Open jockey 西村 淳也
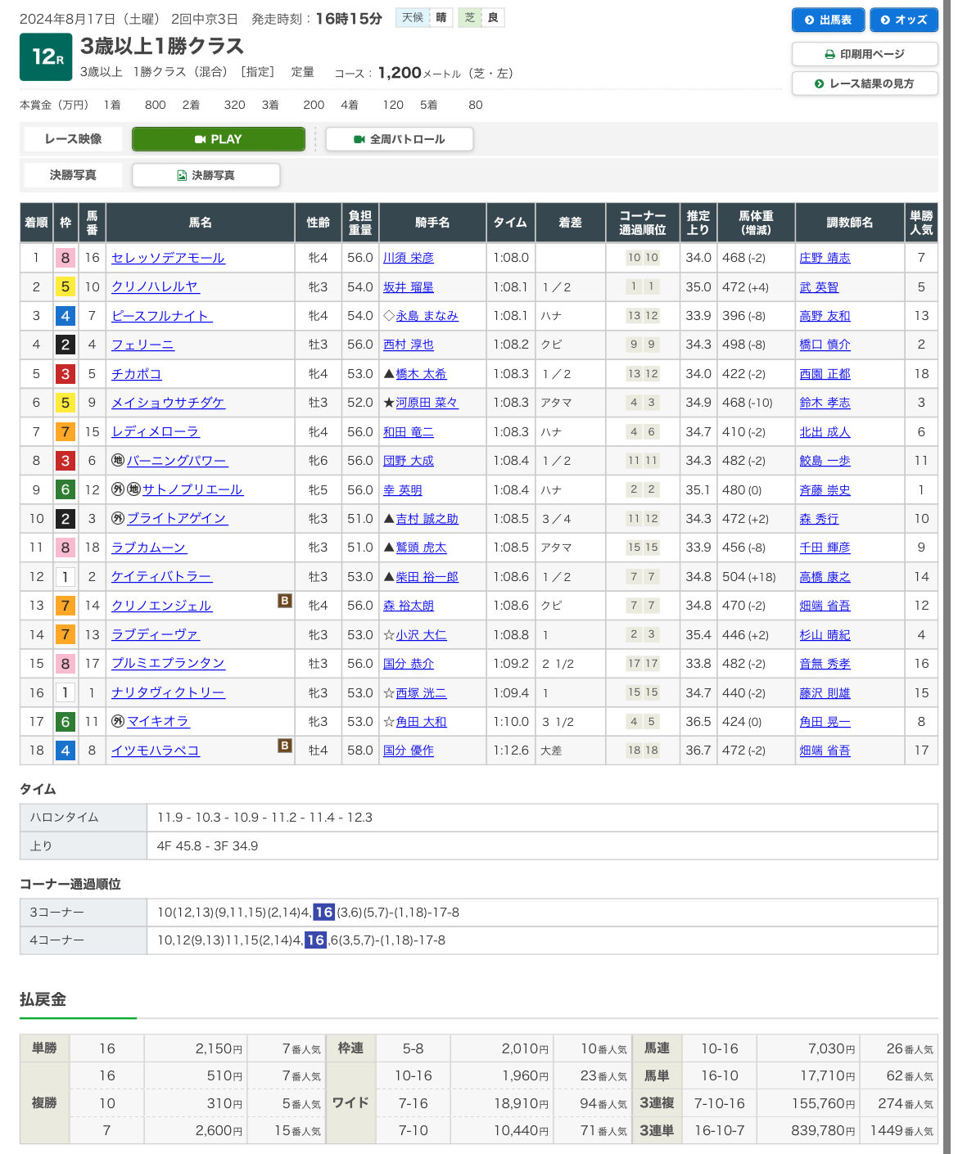 tap(409, 345)
